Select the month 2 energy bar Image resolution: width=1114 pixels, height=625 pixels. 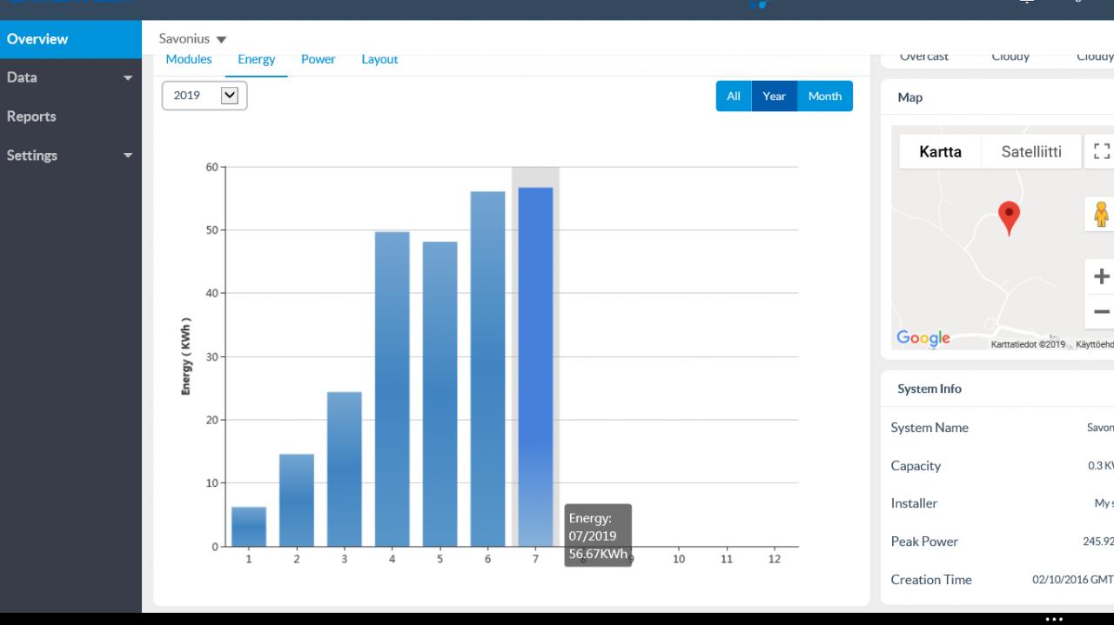pyautogui.click(x=297, y=501)
